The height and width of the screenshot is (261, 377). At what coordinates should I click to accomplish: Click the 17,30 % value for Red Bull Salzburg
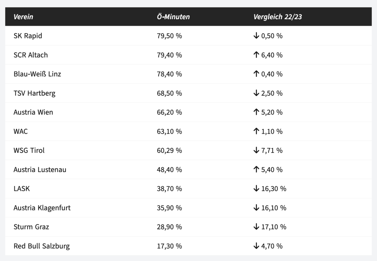pos(169,246)
